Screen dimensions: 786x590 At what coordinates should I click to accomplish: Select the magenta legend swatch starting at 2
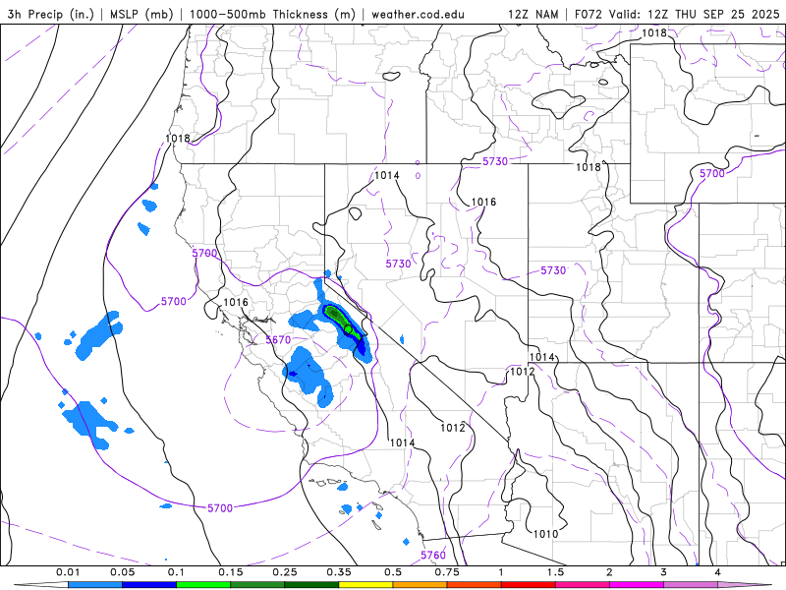(637, 585)
